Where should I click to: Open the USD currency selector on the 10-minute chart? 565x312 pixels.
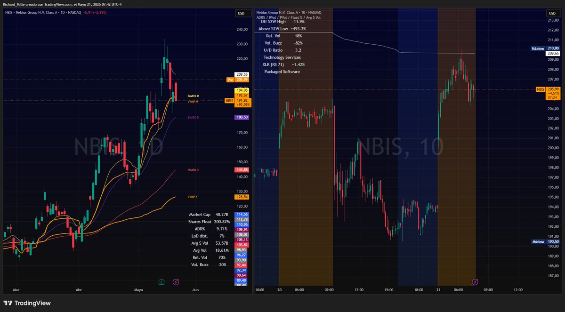pos(553,14)
